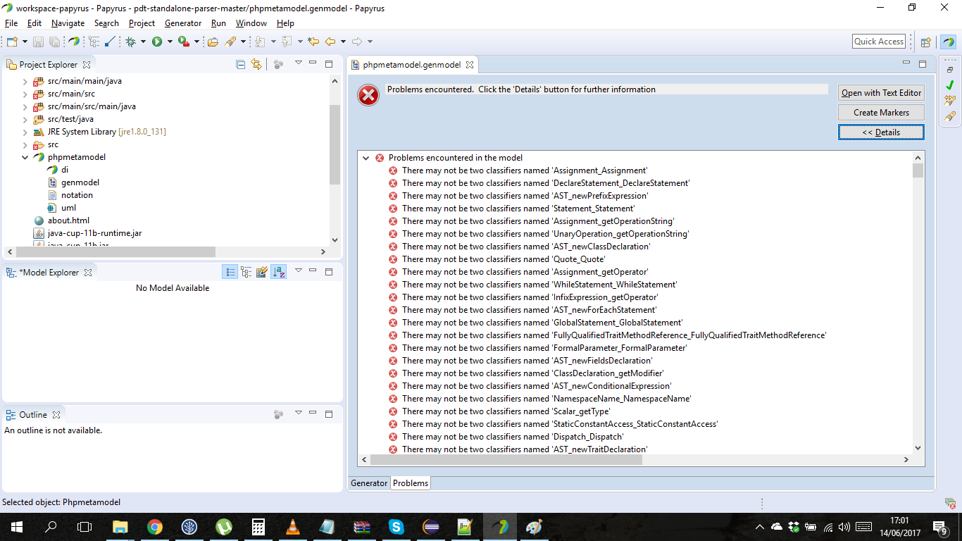Open VLC from the Windows taskbar
962x541 pixels.
tap(293, 527)
